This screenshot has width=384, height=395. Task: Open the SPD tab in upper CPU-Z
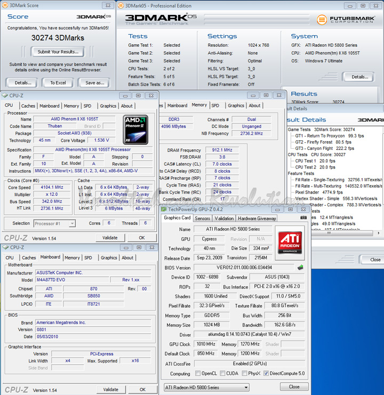pyautogui.click(x=87, y=106)
